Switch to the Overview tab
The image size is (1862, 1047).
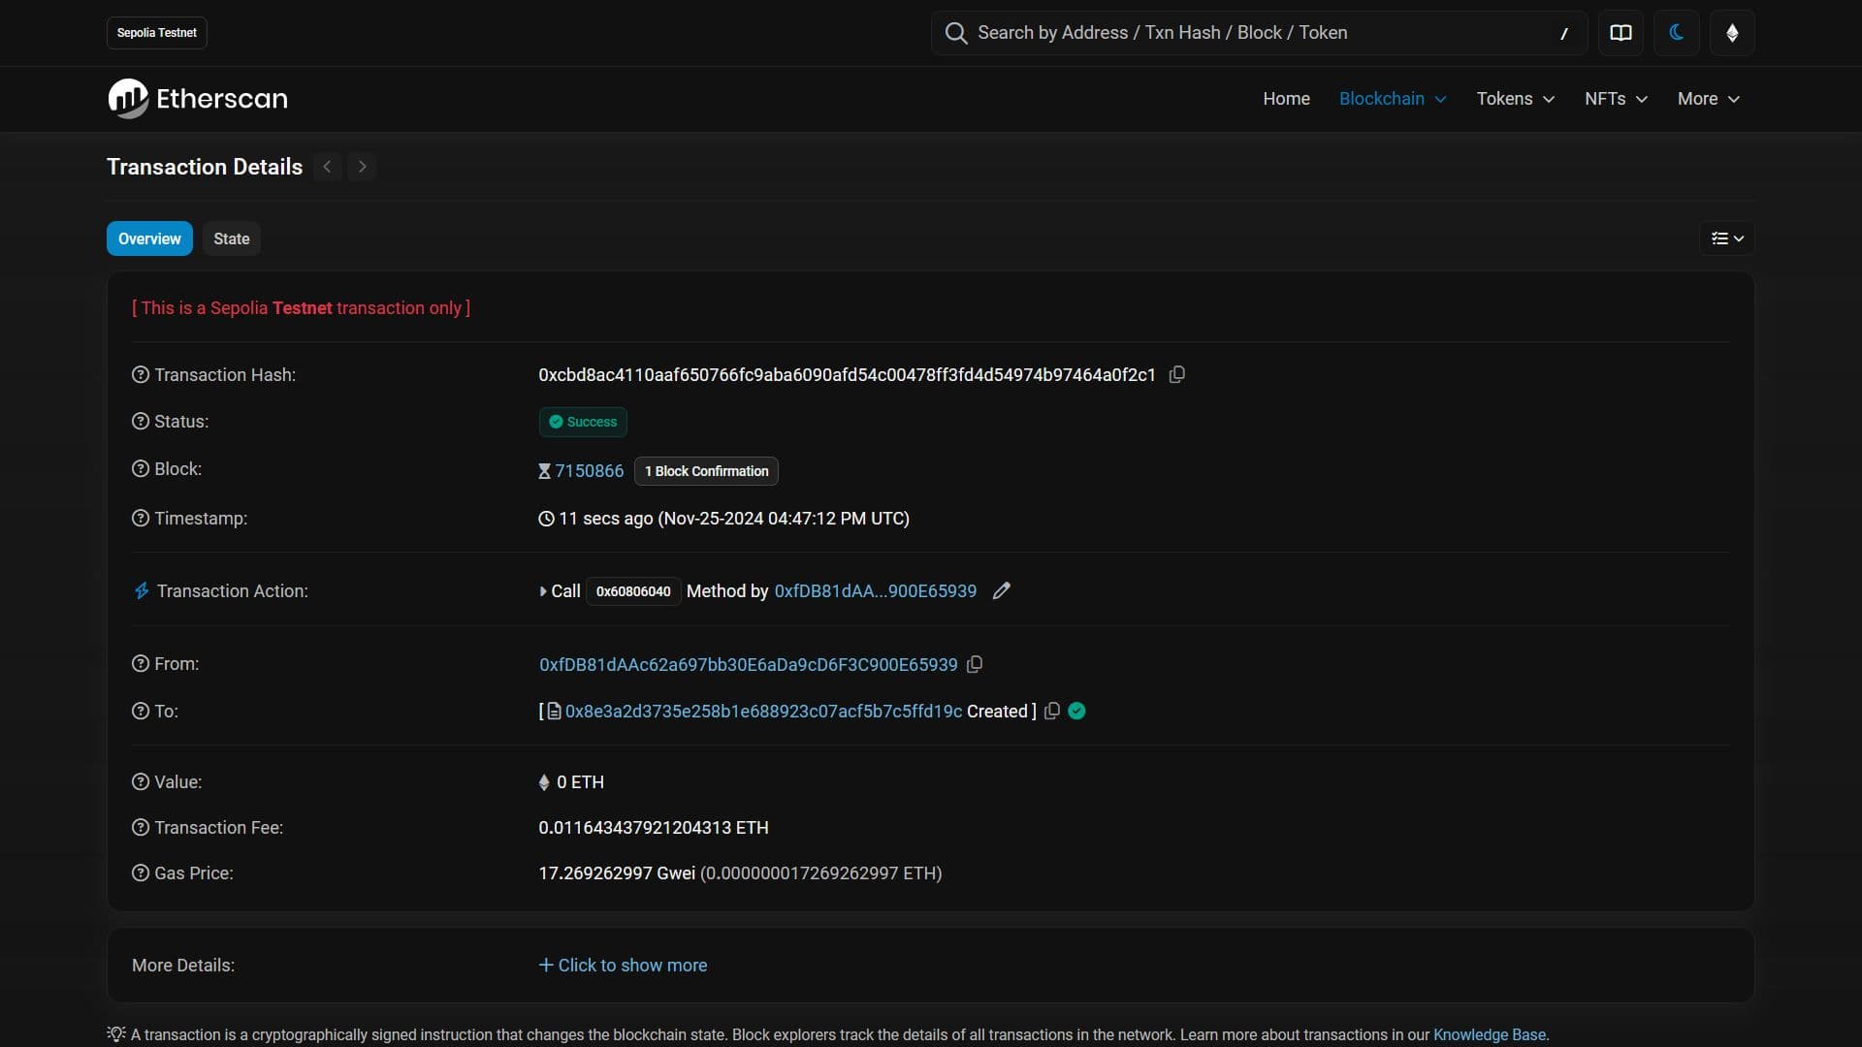pos(149,238)
